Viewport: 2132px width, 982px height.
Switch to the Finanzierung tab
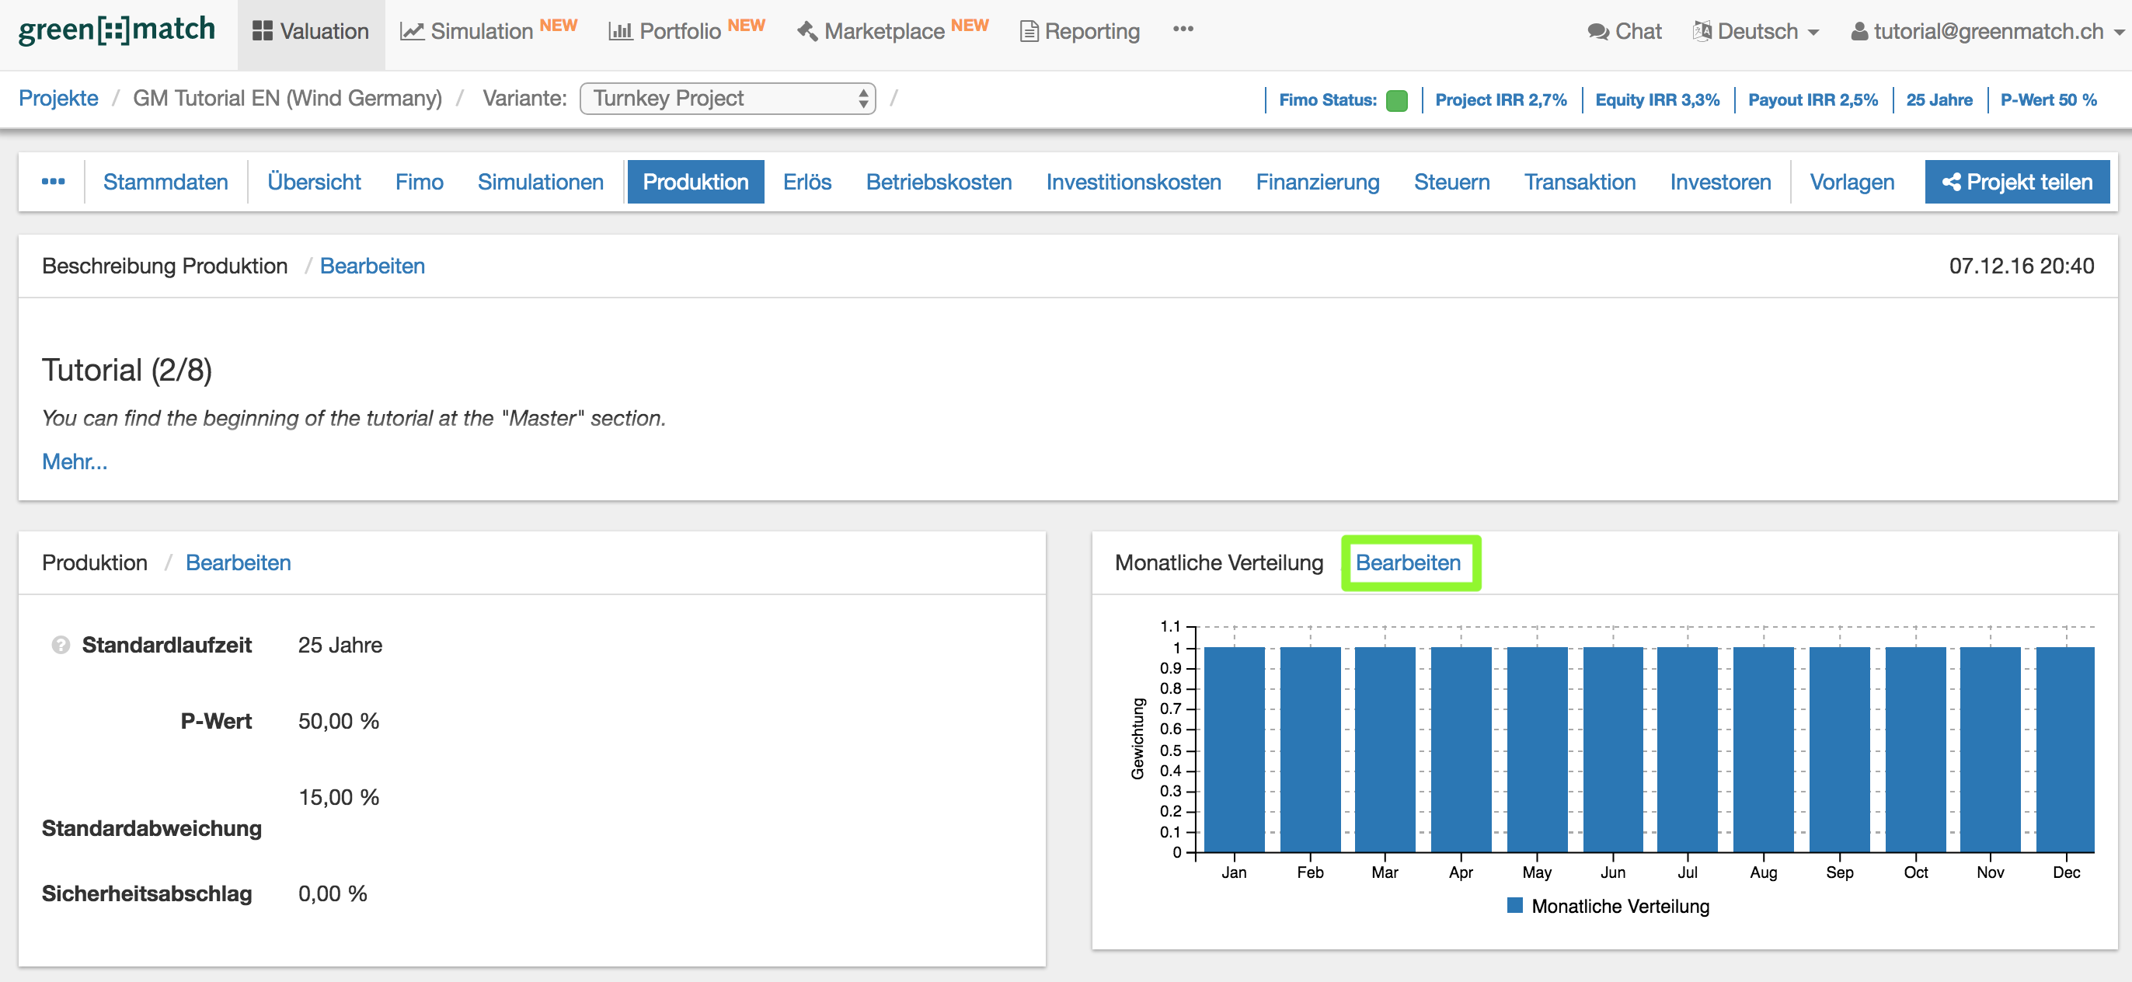coord(1317,181)
